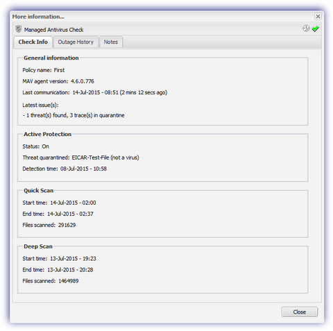Screen dimensions: 333x331
Task: Click Deep Scan start time 13-Jul-2015 - 19:23
Action: [59, 259]
